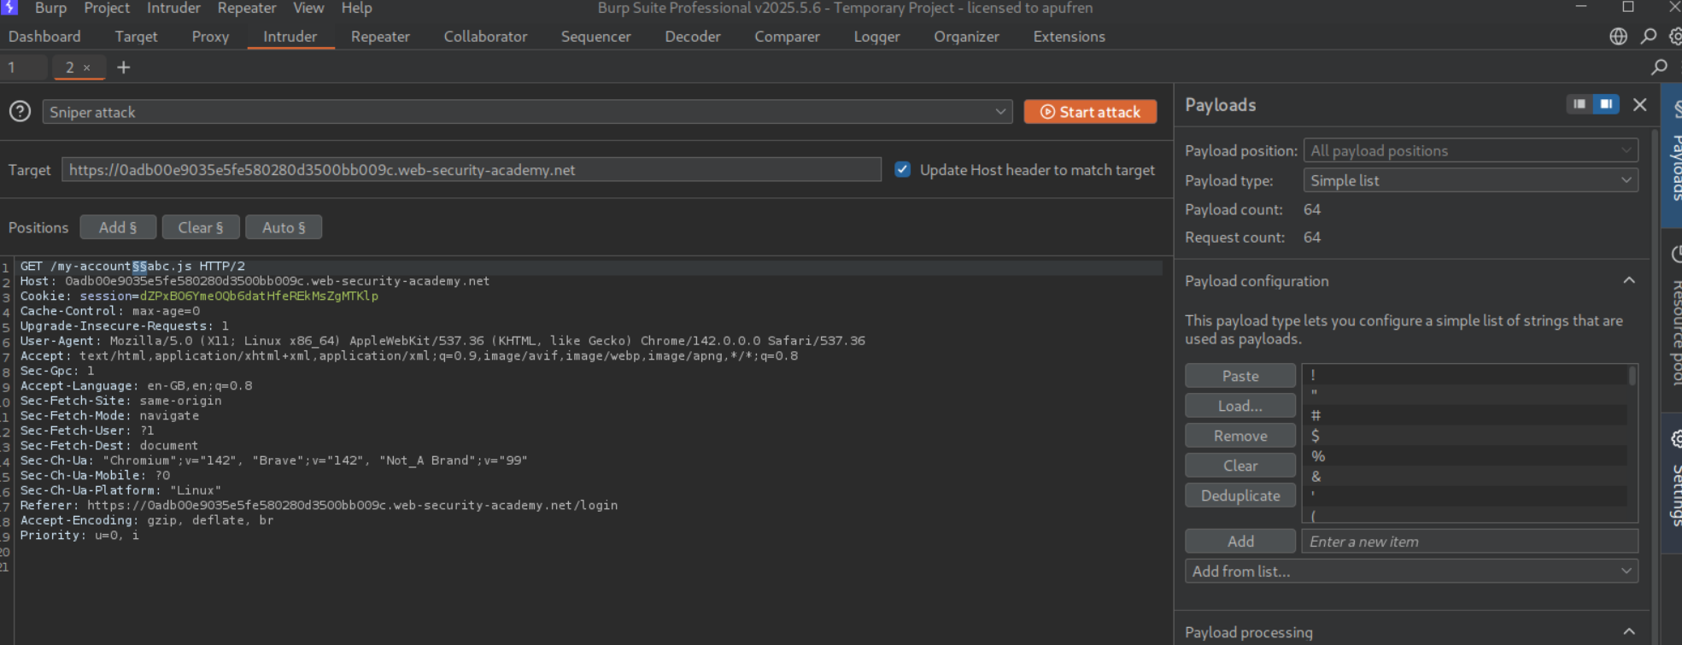This screenshot has height=645, width=1682.
Task: Click the search icon in the tab row
Action: pos(1659,67)
